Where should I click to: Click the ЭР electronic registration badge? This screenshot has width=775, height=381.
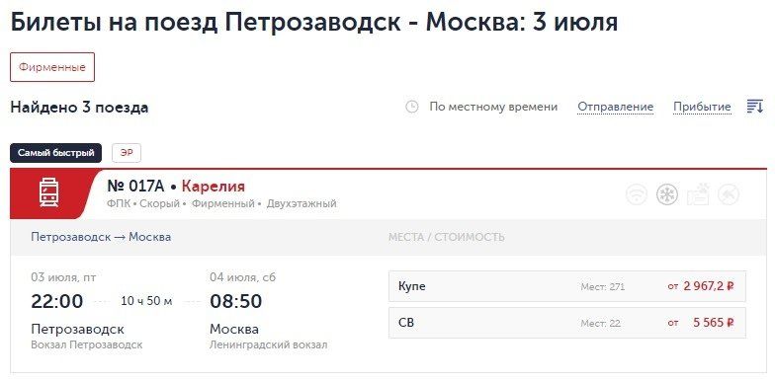point(127,153)
